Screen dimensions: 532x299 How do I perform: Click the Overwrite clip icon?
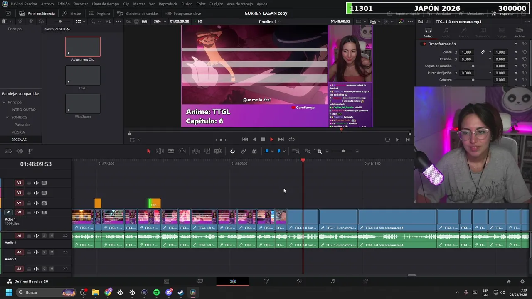tap(207, 151)
